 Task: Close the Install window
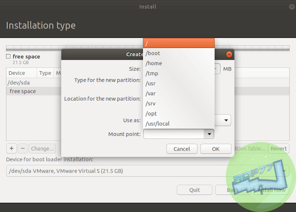(x=292, y=7)
